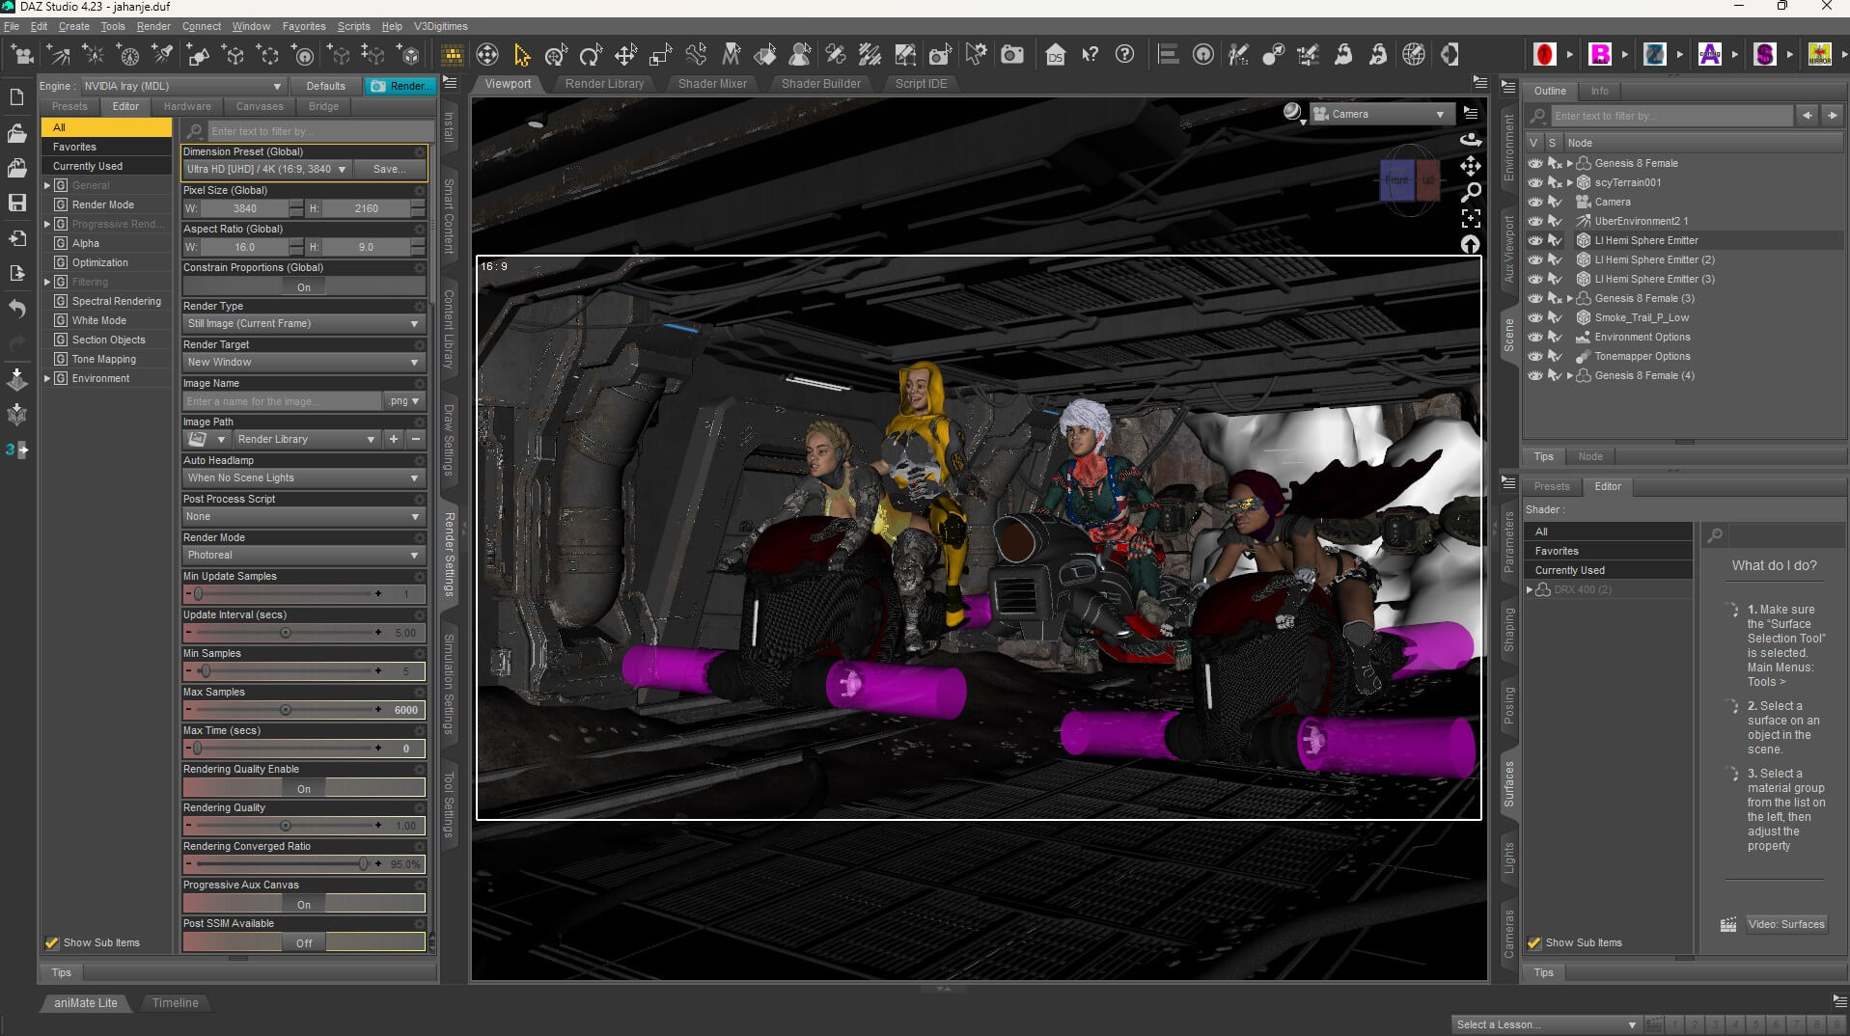The image size is (1850, 1036).
Task: Click the viewport Zoom magnifier control
Action: 1471,193
